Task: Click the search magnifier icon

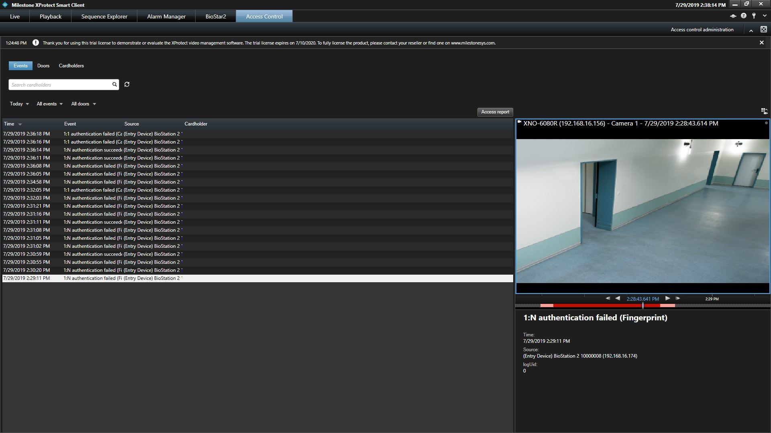Action: pos(114,85)
